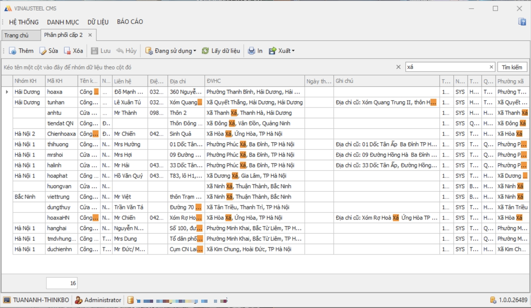Screen dimensions: 531x308
Task: Select the cell 'hoaxaHN'
Action: (x=62, y=218)
